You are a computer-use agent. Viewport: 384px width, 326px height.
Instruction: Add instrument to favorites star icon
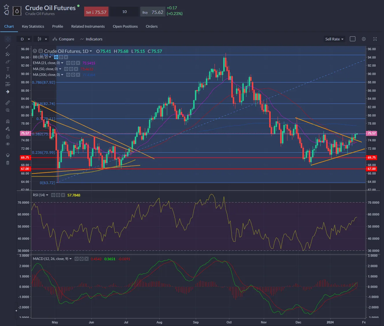click(x=6, y=7)
